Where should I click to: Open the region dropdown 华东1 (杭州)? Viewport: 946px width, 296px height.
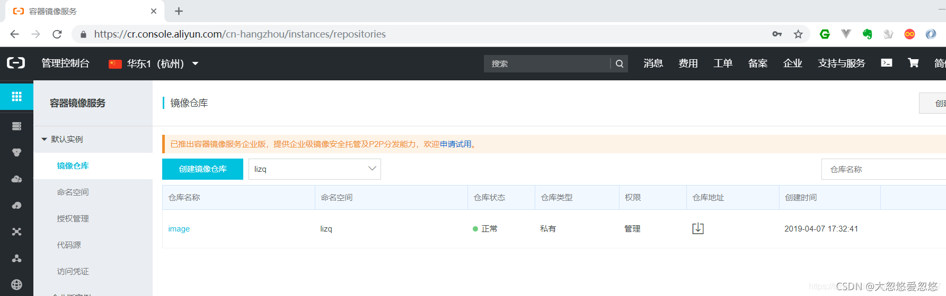coord(154,63)
